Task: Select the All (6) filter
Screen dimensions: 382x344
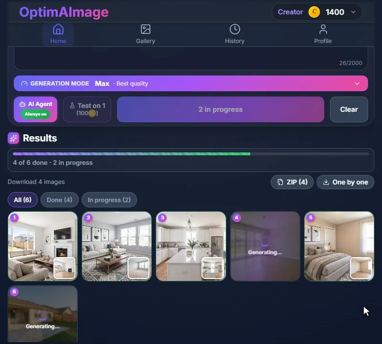Action: point(22,200)
